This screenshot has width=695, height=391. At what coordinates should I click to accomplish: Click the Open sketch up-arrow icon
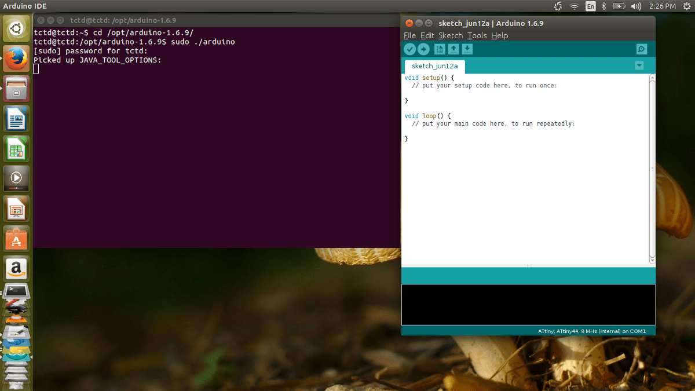[x=453, y=50]
